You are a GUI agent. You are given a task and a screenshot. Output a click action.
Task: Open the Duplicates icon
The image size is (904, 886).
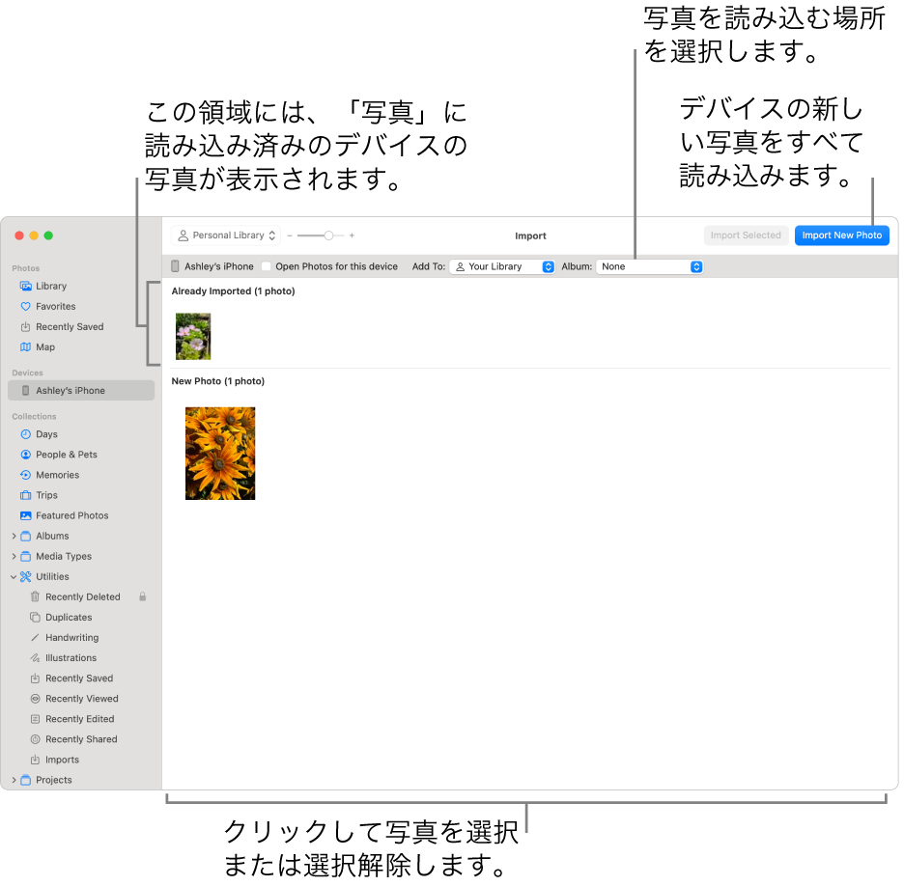coord(35,618)
